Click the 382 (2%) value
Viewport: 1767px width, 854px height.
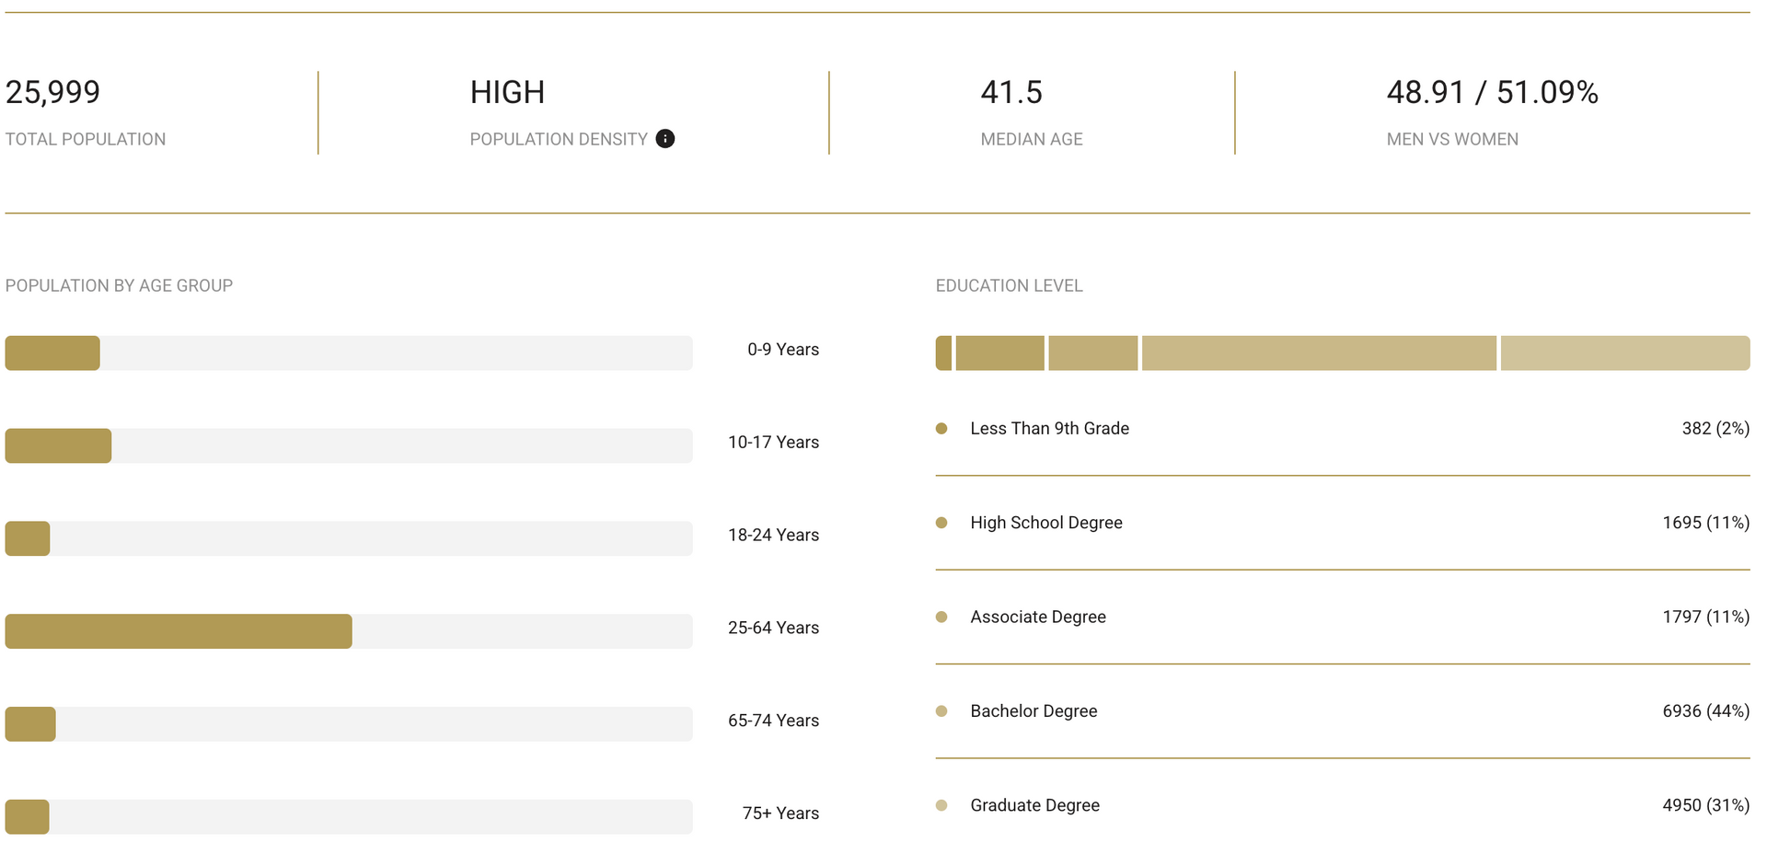point(1715,429)
